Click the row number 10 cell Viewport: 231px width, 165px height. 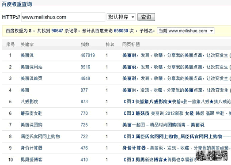tap(11, 160)
